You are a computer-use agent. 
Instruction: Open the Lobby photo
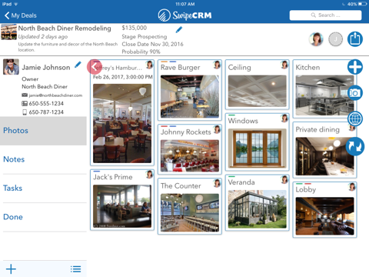point(324,216)
